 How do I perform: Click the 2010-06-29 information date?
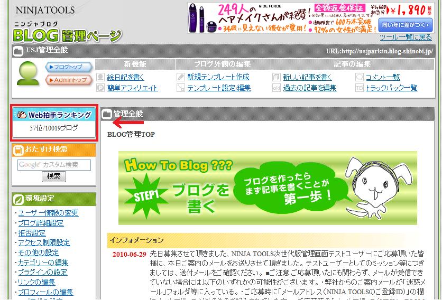point(130,255)
